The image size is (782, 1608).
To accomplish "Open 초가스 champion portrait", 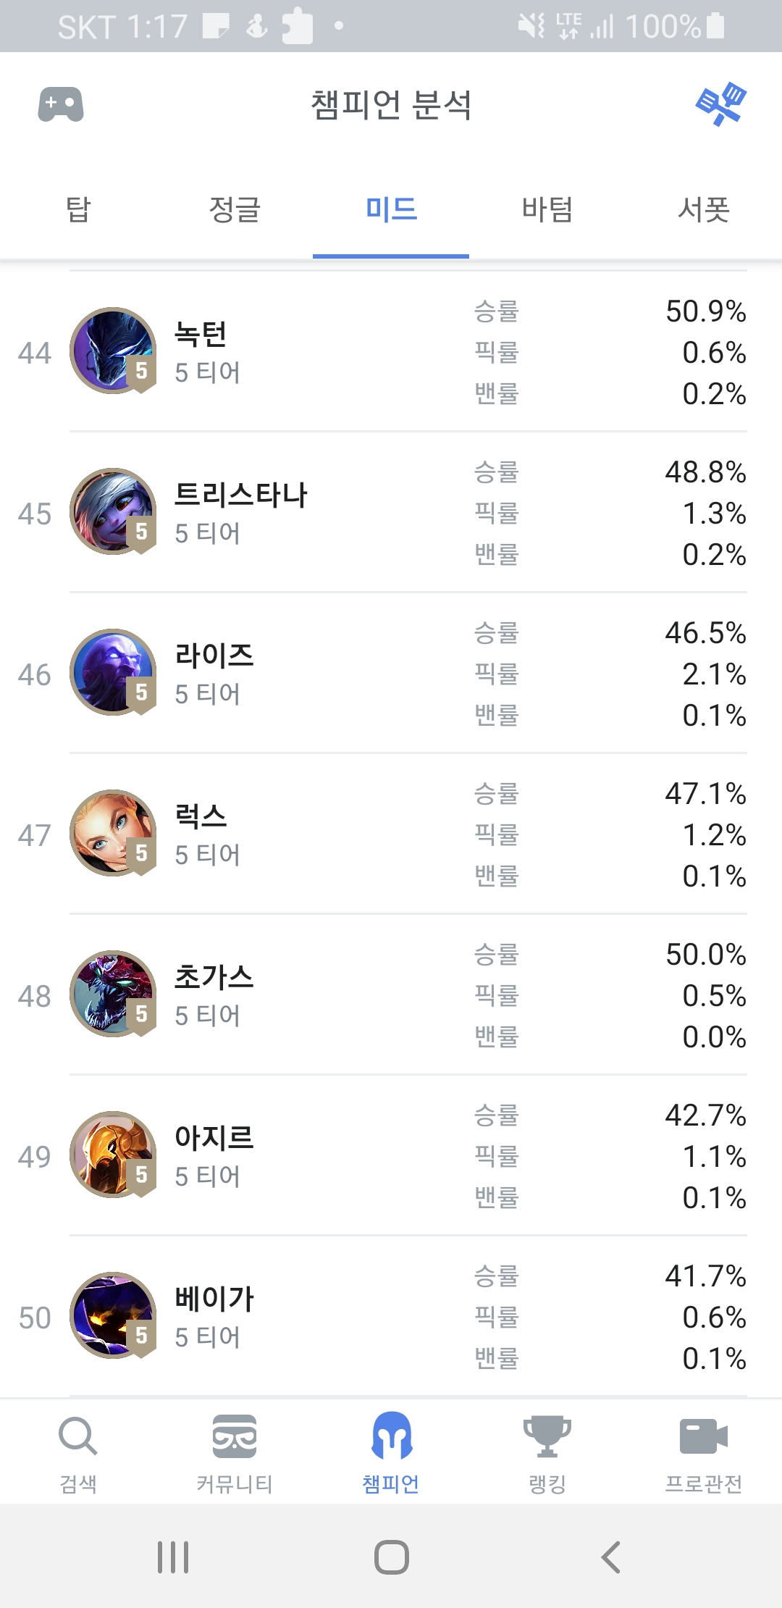I will point(113,994).
